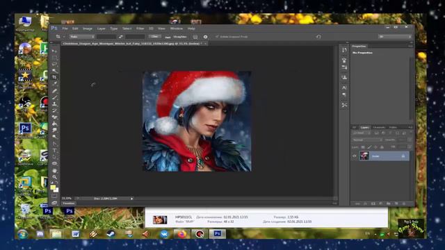
Task: Select the Path Selection tool
Action: coord(54,157)
